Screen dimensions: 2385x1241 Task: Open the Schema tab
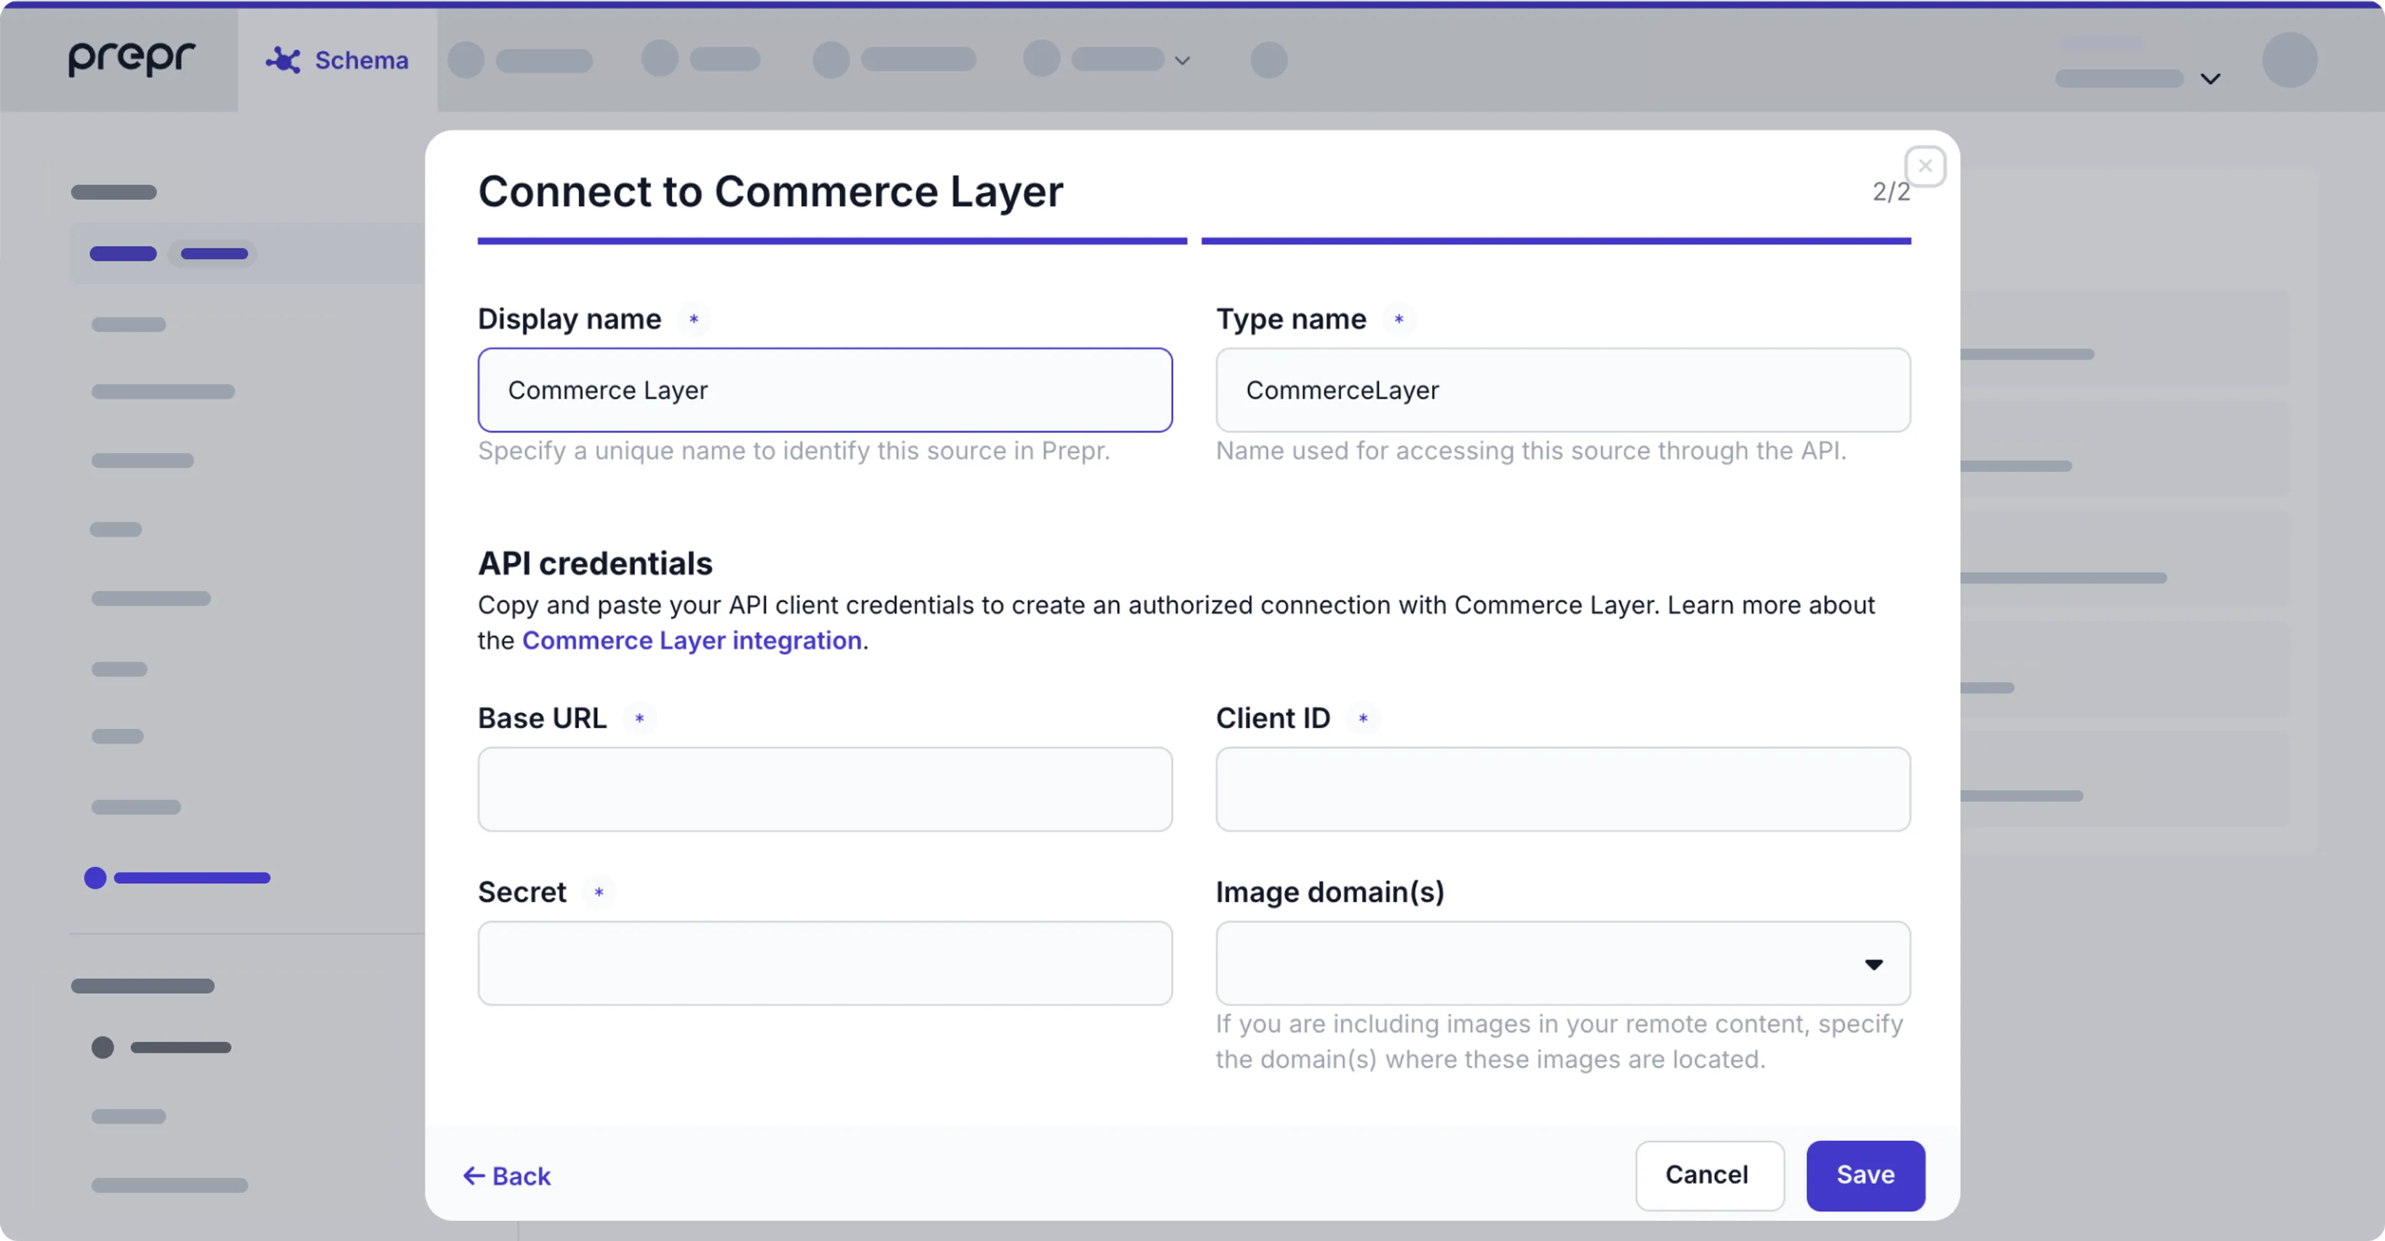click(x=360, y=60)
